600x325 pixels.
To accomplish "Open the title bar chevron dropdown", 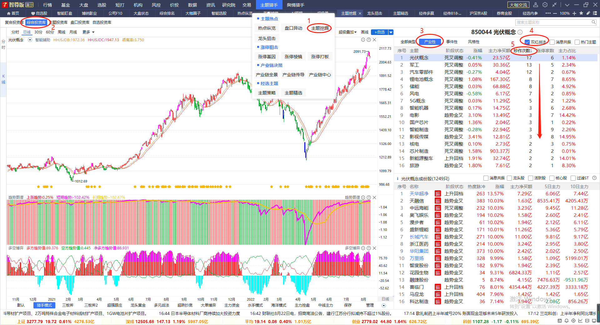I will tap(567, 5).
